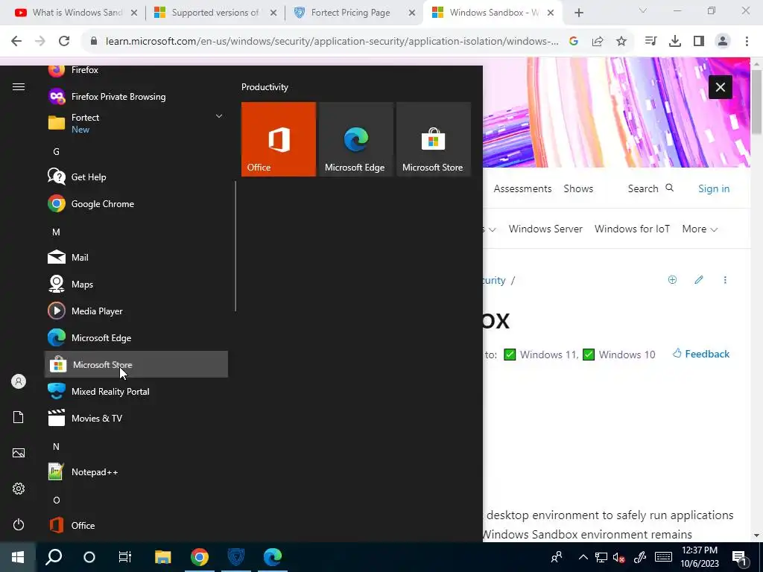This screenshot has height=572, width=763.
Task: Click the Sign in link
Action: tap(714, 188)
